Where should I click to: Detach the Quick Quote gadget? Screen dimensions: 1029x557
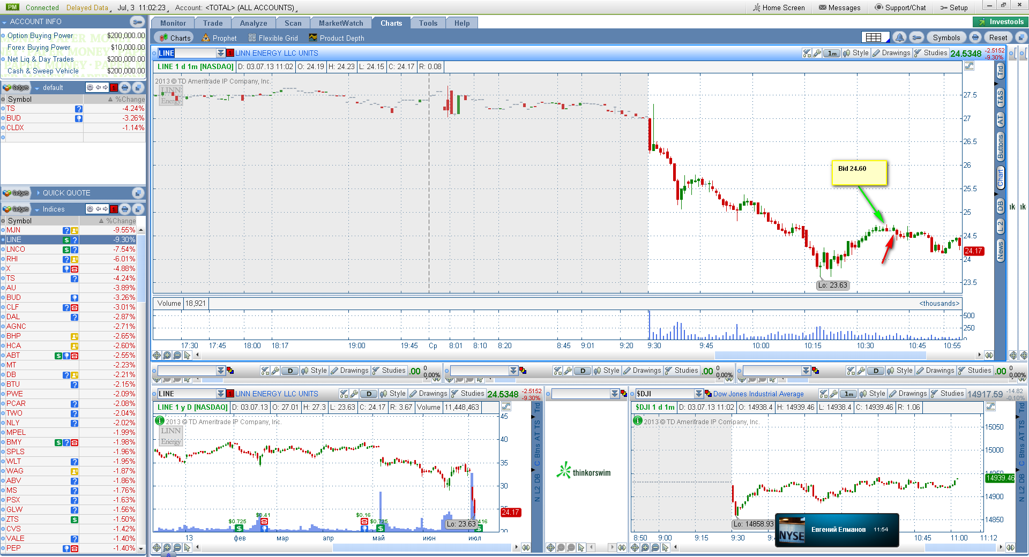point(138,193)
